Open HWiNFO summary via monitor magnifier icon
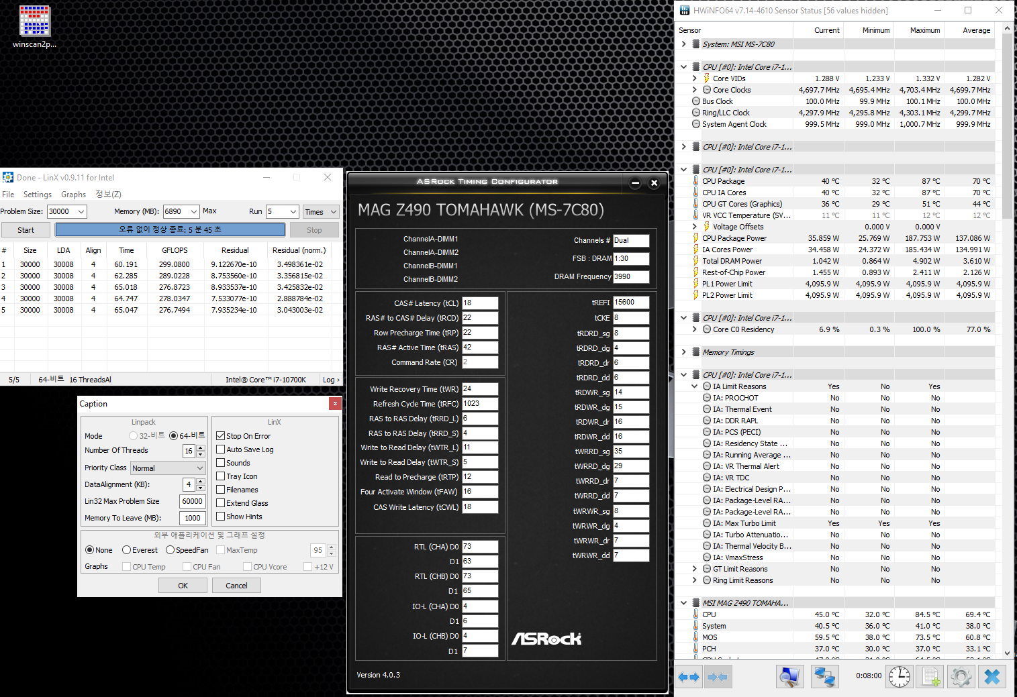Viewport: 1017px width, 697px height. 790,676
